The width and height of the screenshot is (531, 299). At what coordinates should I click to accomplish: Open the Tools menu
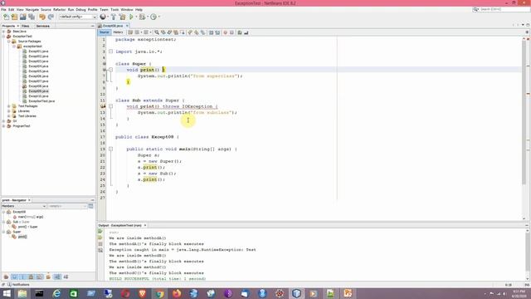114,9
